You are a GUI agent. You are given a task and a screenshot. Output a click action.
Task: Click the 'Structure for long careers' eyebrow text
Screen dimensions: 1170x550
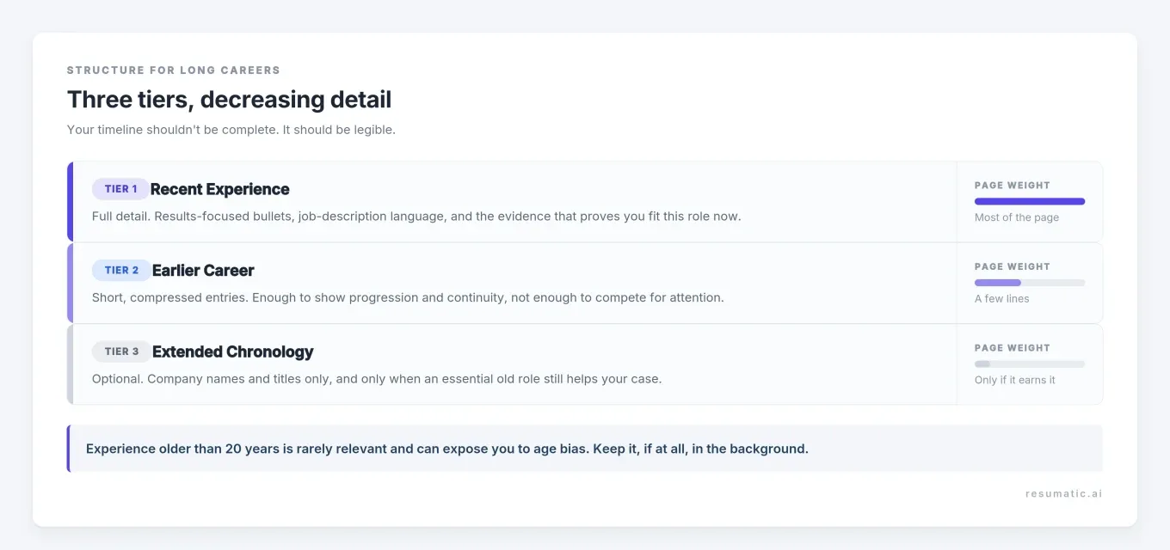point(174,70)
